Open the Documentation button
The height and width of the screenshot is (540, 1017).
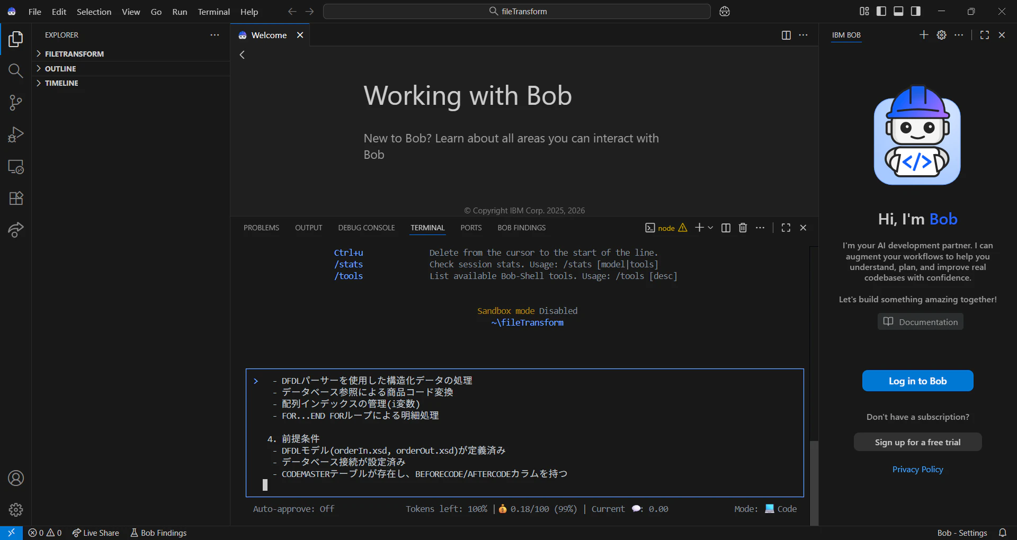pos(921,321)
